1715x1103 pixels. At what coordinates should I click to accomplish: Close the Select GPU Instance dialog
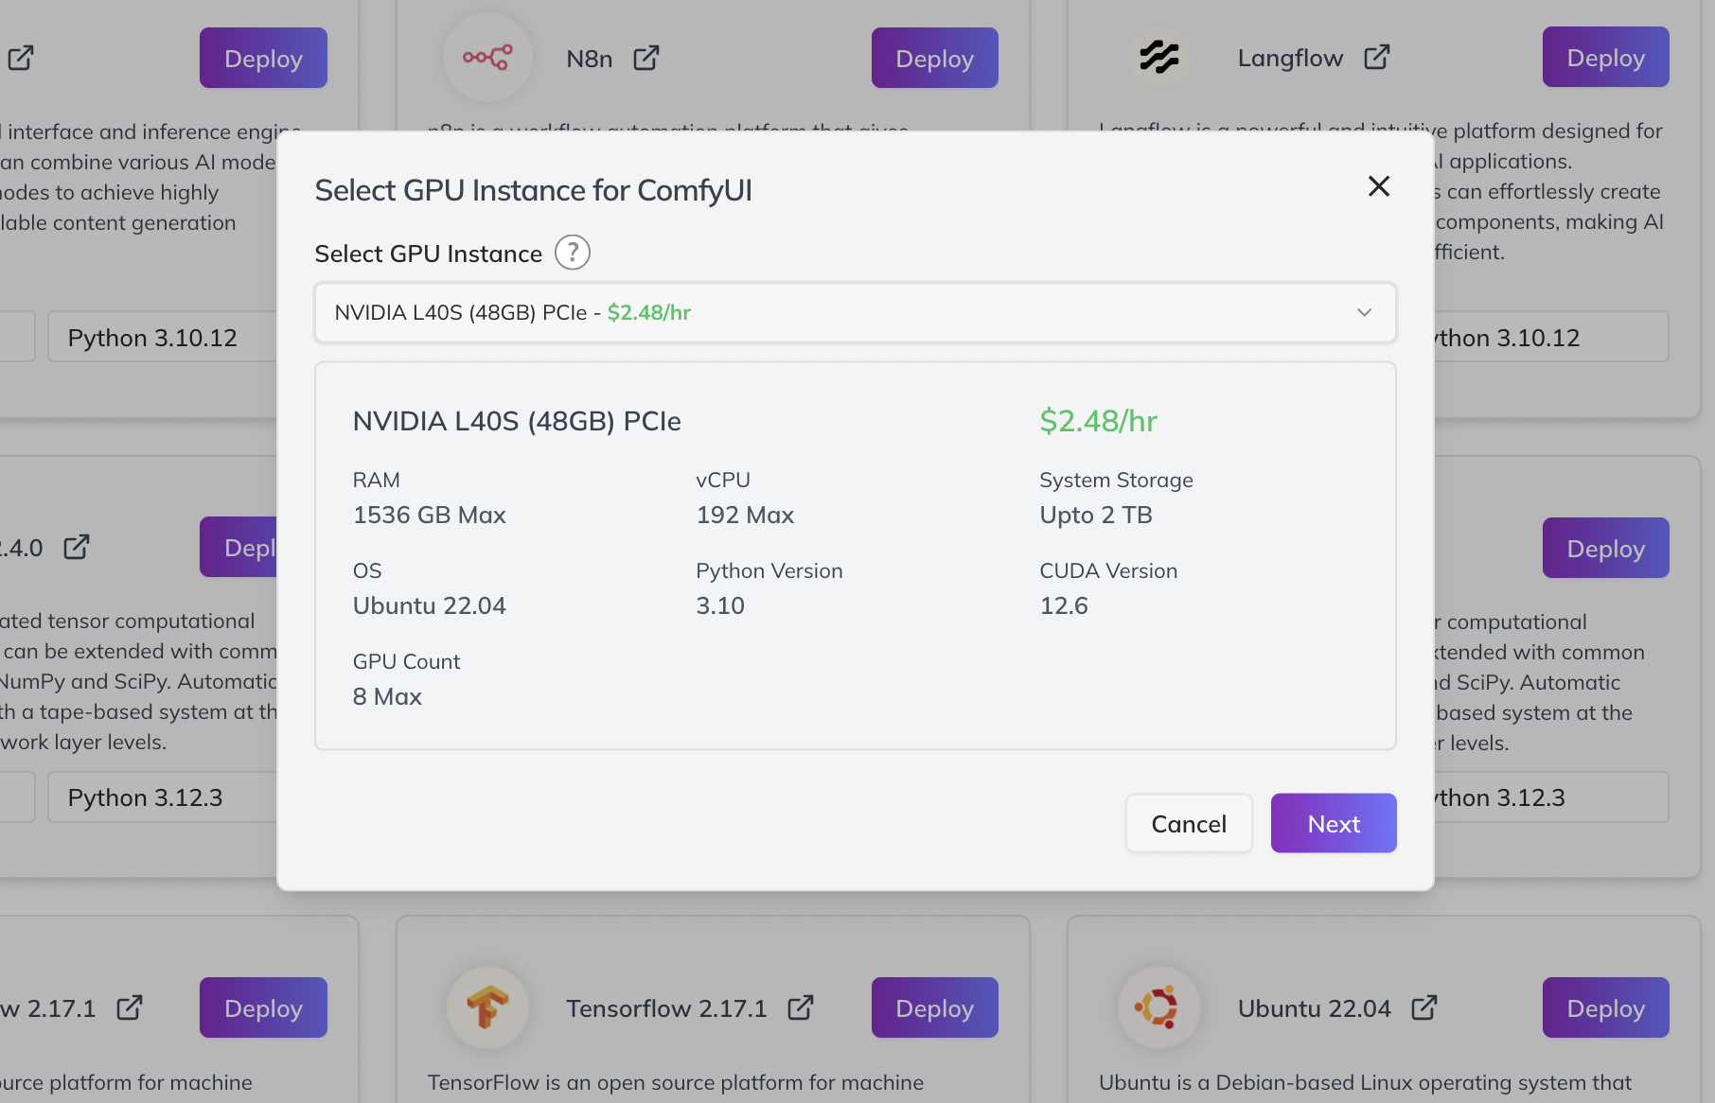[x=1379, y=186]
